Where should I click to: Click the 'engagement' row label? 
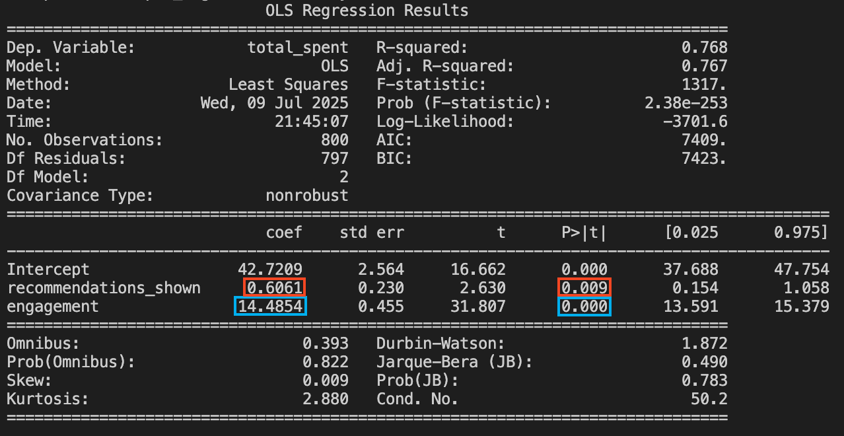pyautogui.click(x=53, y=307)
